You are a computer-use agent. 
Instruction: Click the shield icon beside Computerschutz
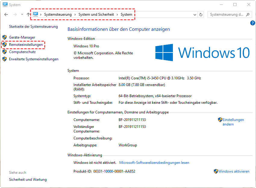point(5,52)
